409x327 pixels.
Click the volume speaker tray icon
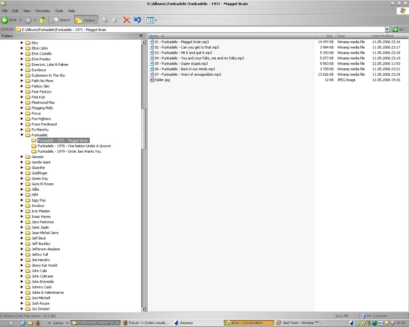pos(381,323)
